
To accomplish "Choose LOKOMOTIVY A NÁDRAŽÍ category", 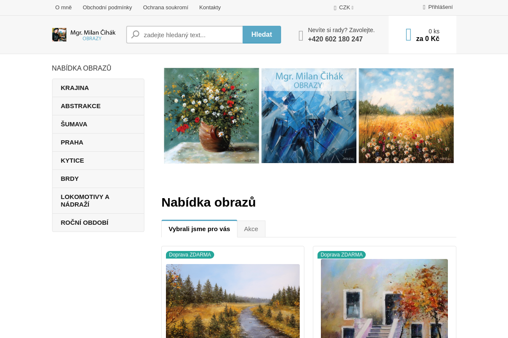I will tap(85, 201).
